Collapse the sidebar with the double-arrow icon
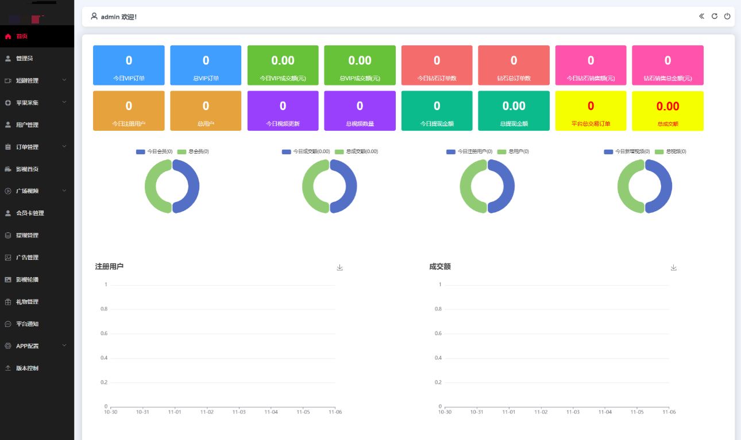 [x=701, y=16]
